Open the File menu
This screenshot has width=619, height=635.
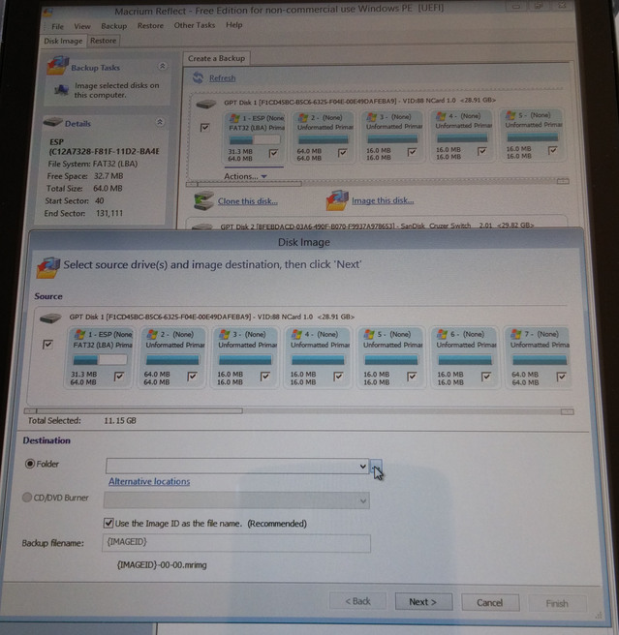57,26
